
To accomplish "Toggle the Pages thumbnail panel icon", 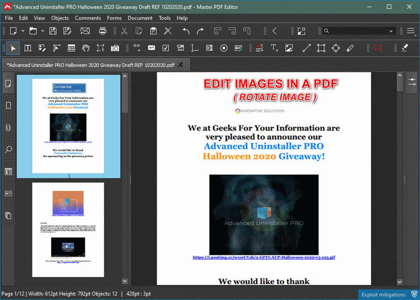I will 8,84.
